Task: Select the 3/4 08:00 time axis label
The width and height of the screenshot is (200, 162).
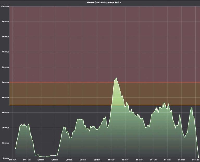Action: click(181, 160)
